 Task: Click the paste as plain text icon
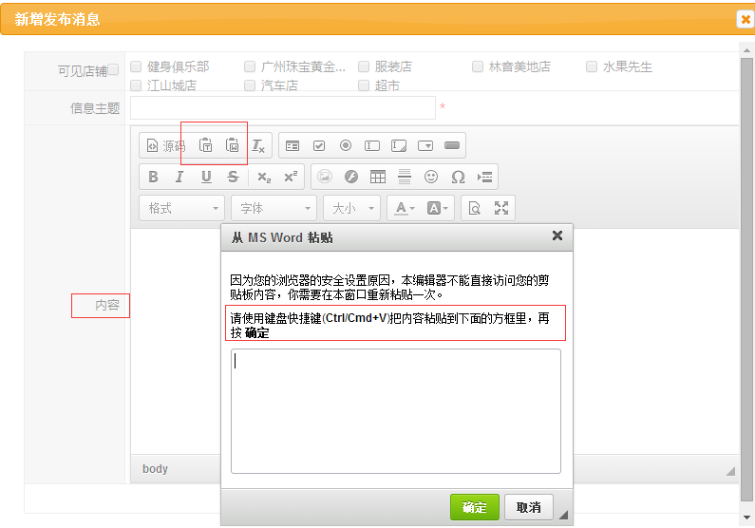pyautogui.click(x=205, y=145)
